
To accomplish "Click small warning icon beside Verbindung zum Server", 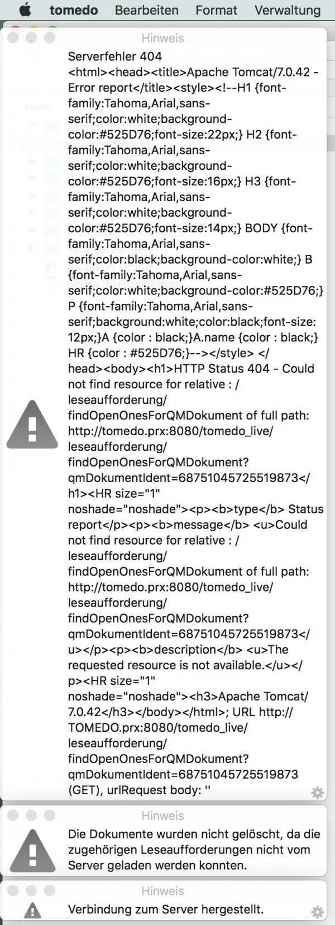I will tap(32, 910).
